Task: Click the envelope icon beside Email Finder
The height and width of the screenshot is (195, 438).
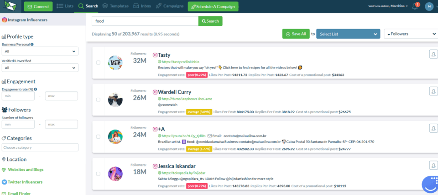Action: pyautogui.click(x=4, y=193)
